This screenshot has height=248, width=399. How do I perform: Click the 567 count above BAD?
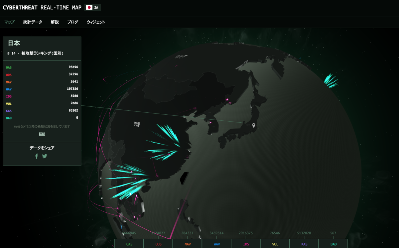(333, 233)
